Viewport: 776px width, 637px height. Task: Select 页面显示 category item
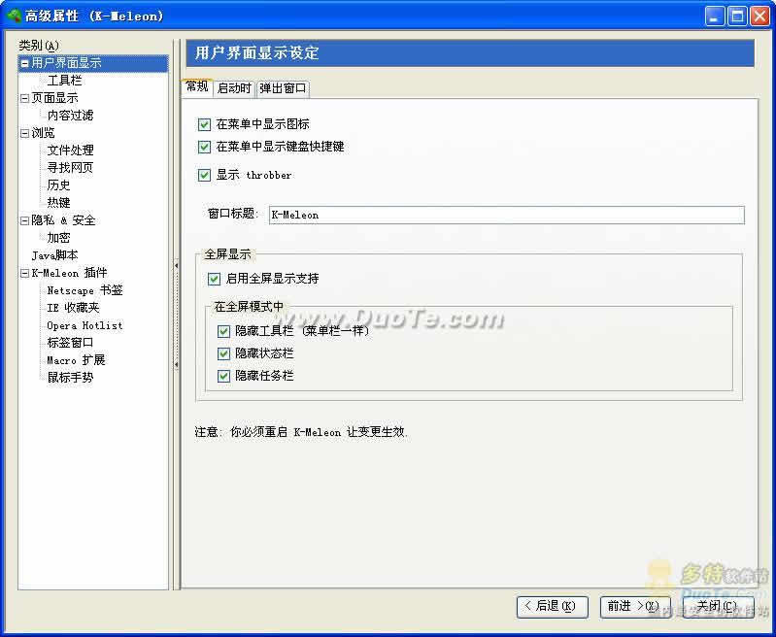(x=54, y=98)
